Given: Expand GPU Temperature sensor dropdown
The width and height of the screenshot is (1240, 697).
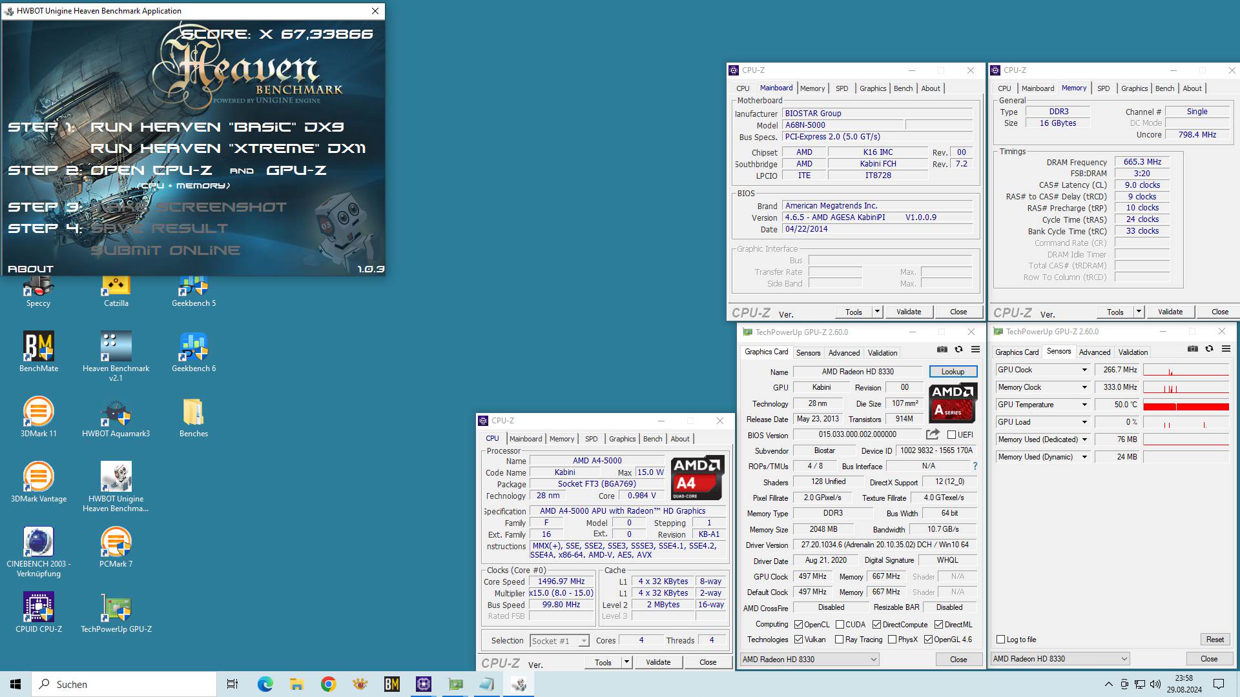Looking at the screenshot, I should [1084, 405].
